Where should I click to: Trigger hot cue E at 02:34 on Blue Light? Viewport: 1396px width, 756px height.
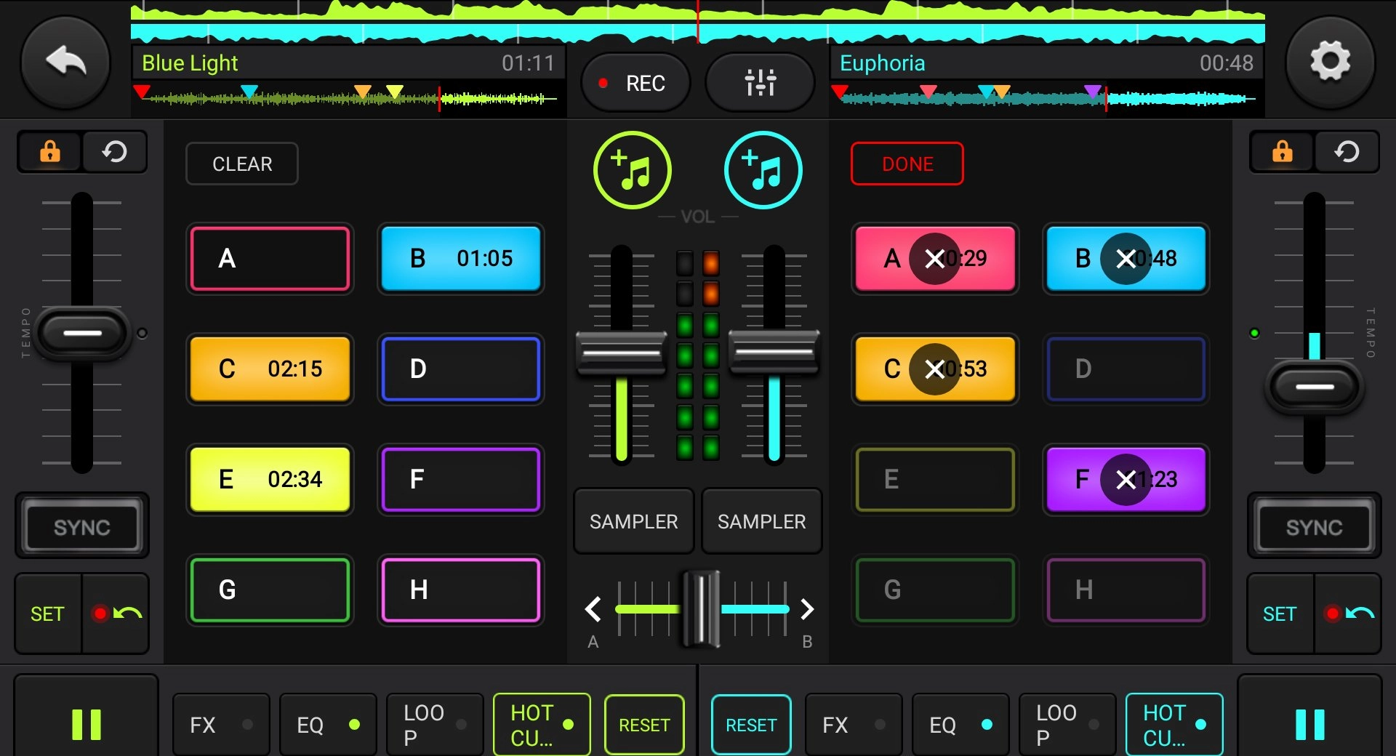[270, 480]
